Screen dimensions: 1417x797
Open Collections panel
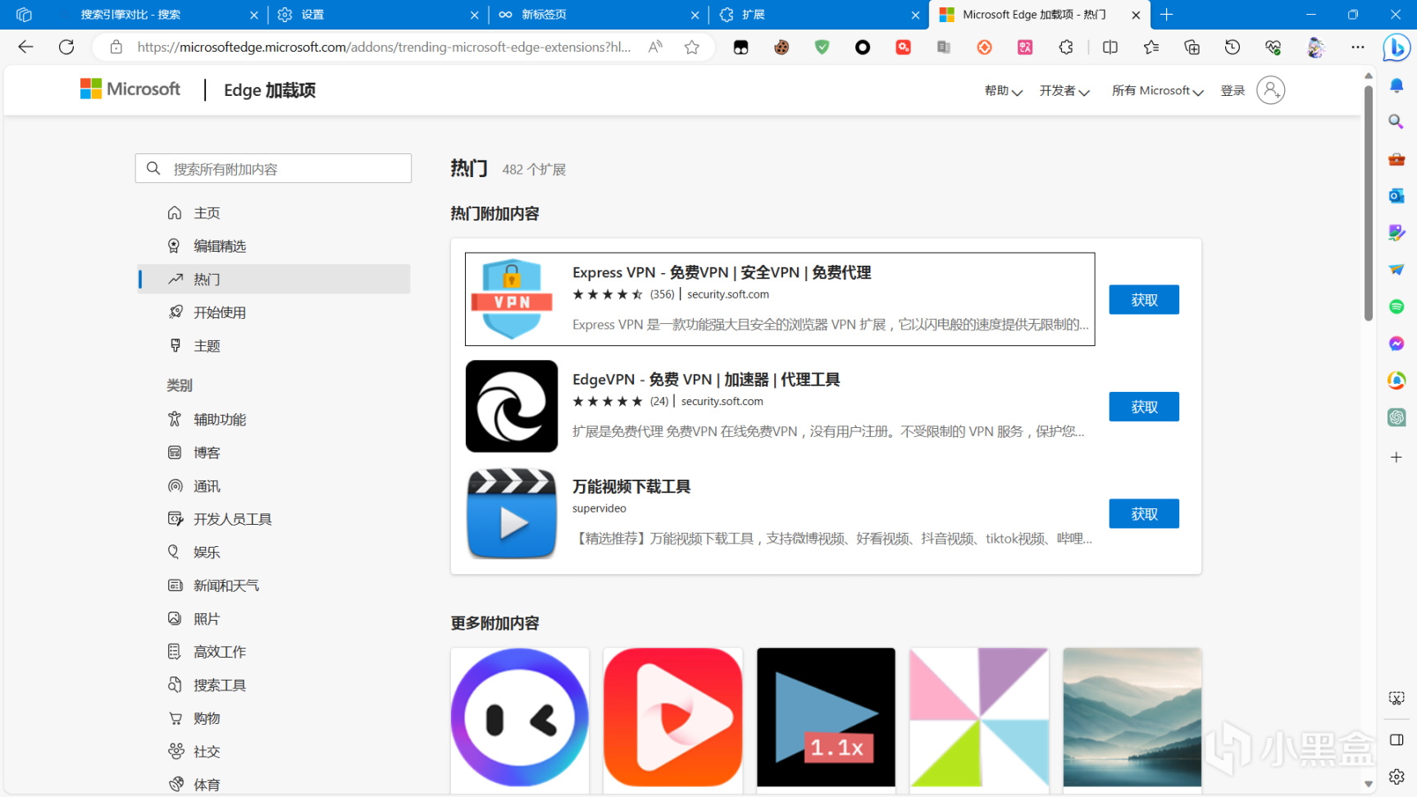(1192, 48)
